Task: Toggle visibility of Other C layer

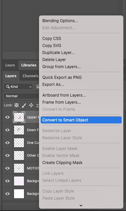Action: coord(7,155)
